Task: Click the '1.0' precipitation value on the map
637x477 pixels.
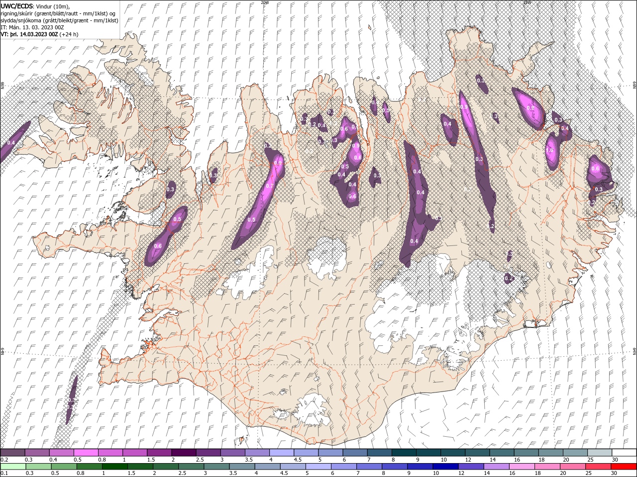Action: [550, 151]
